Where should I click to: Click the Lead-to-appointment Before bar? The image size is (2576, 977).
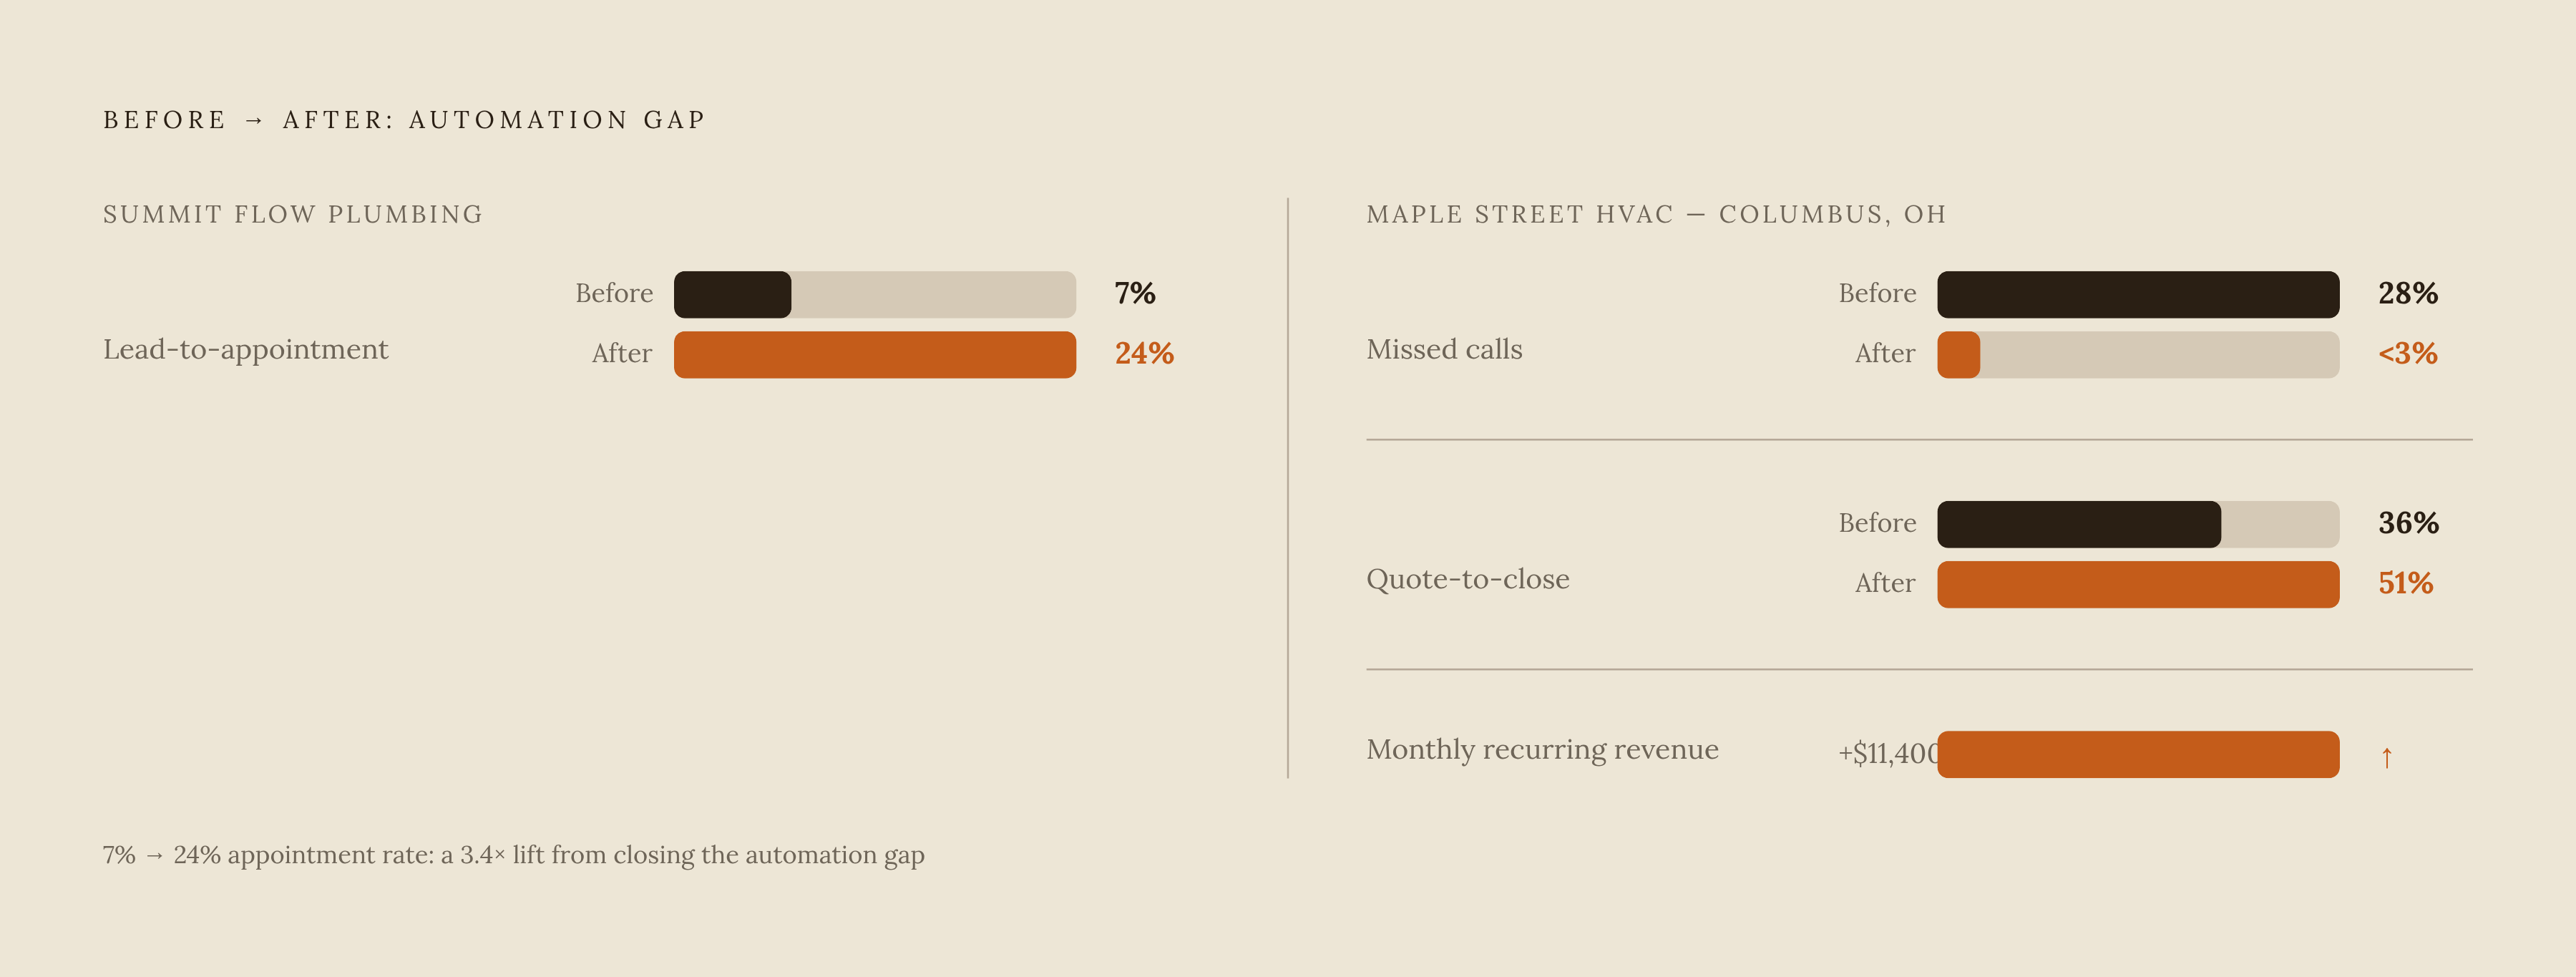pos(875,294)
